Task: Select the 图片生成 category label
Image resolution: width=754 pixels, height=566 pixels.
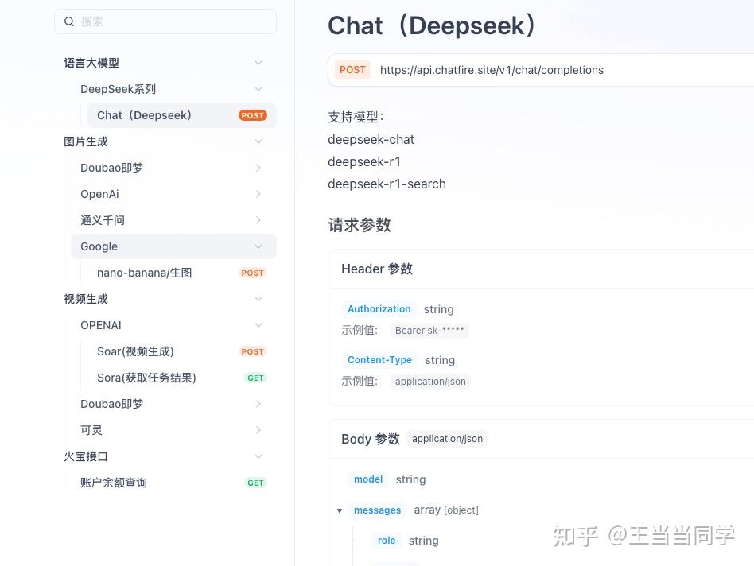Action: tap(86, 141)
